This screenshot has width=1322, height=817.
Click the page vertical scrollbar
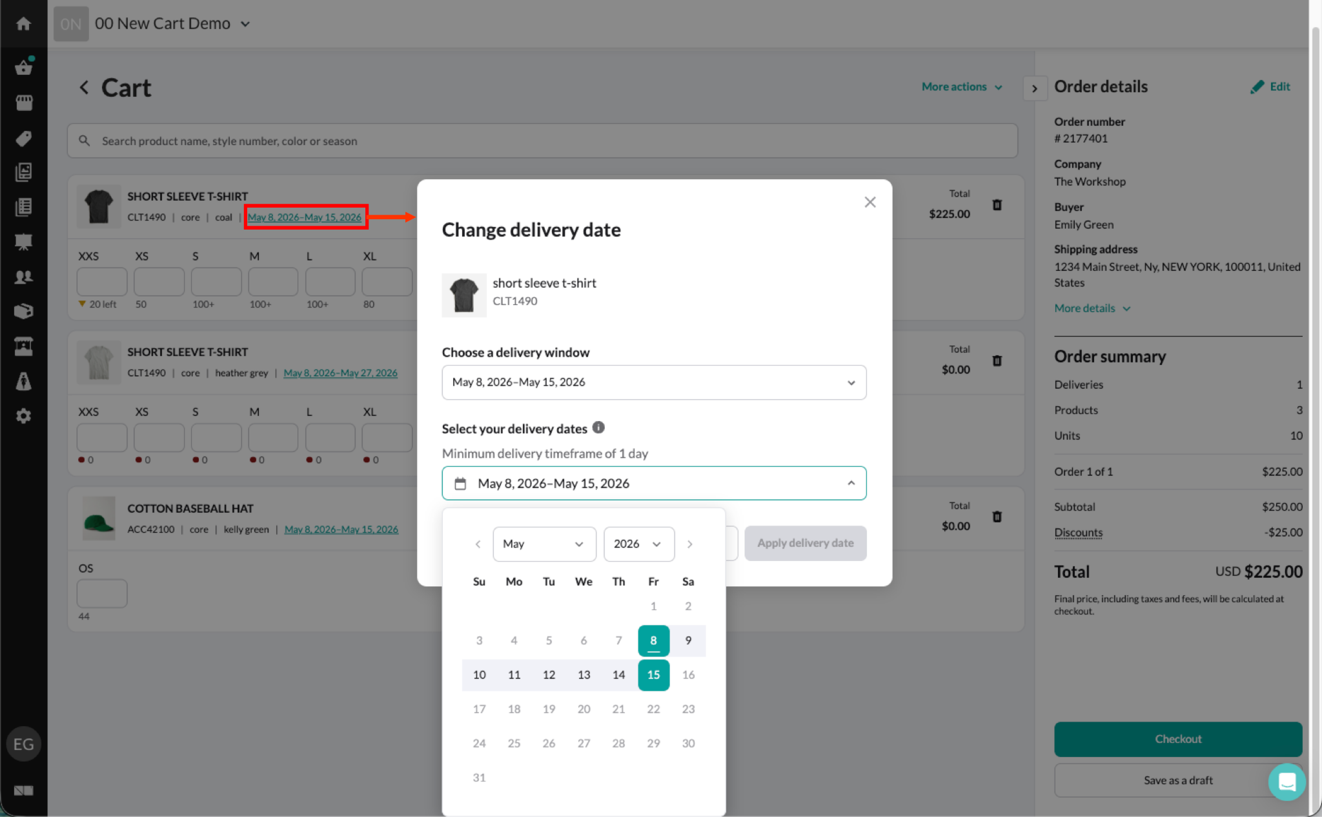pyautogui.click(x=1316, y=419)
